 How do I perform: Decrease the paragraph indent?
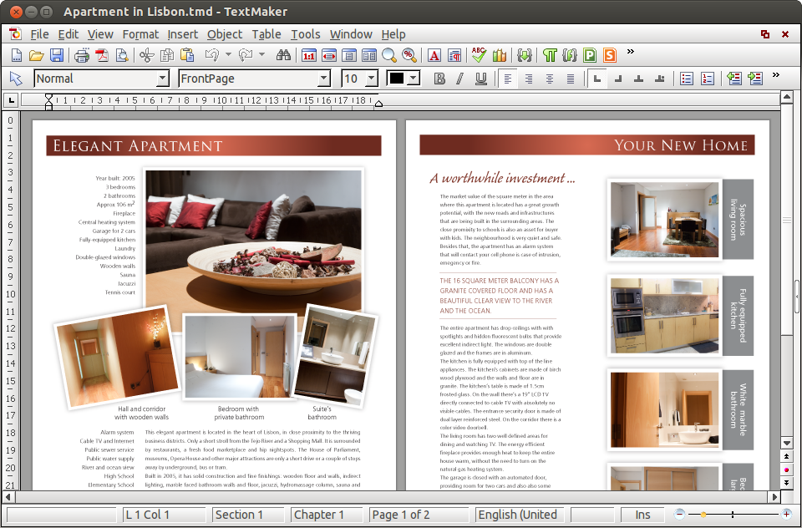[x=734, y=79]
